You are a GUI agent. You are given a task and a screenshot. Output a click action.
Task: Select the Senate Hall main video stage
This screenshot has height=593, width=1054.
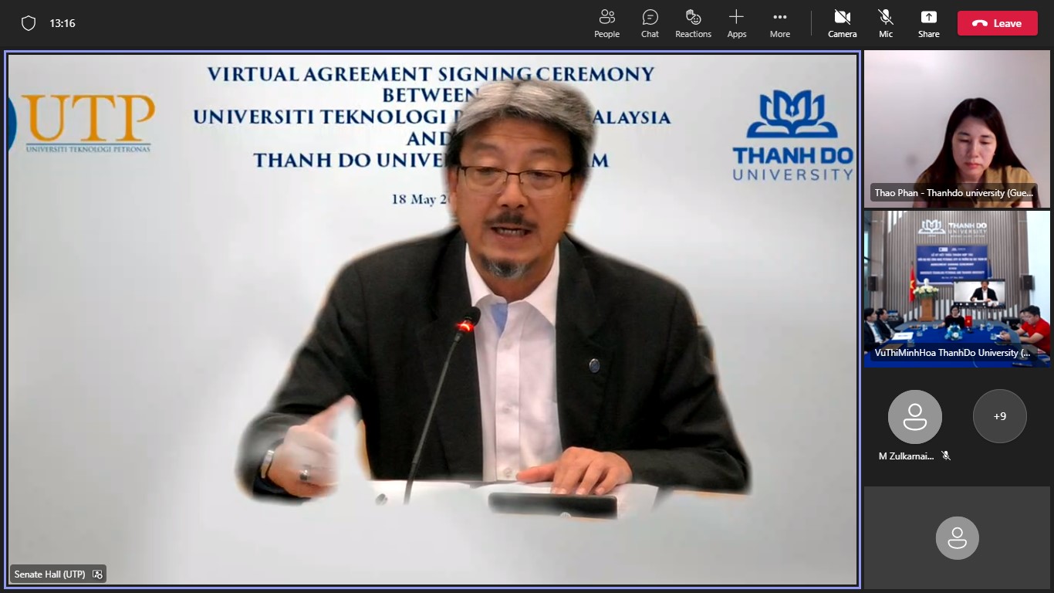click(x=432, y=318)
